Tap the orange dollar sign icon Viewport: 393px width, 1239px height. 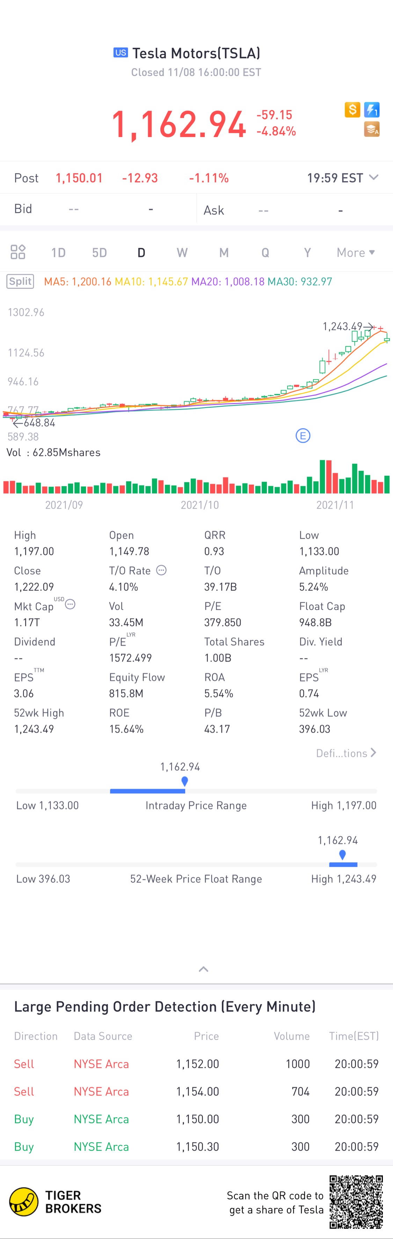pyautogui.click(x=352, y=110)
